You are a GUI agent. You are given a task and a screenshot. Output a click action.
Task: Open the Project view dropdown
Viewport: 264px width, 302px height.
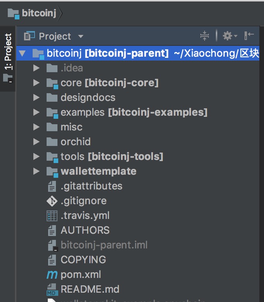click(80, 36)
